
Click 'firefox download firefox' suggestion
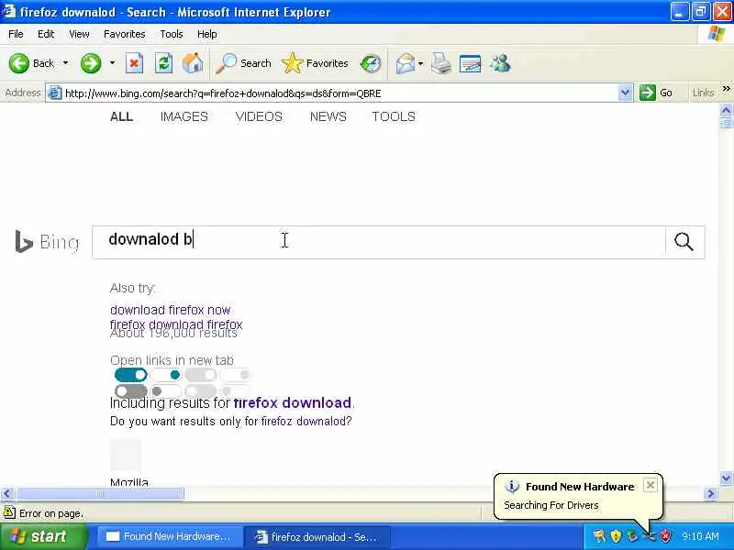(176, 324)
